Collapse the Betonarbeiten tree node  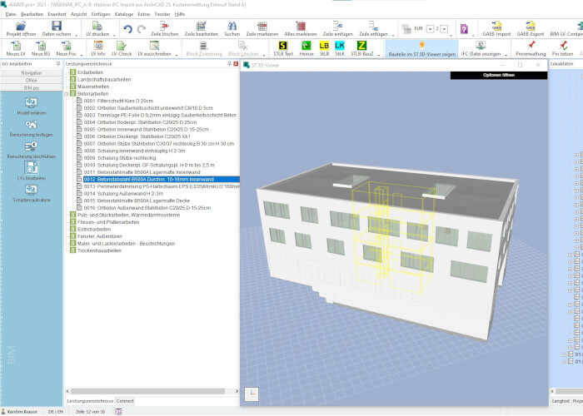[66, 94]
